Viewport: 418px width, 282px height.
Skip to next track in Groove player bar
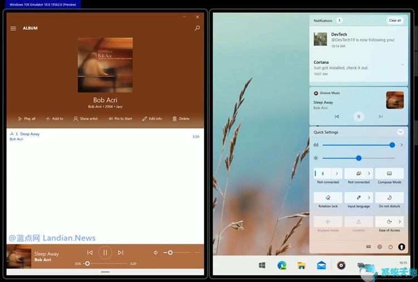120,253
